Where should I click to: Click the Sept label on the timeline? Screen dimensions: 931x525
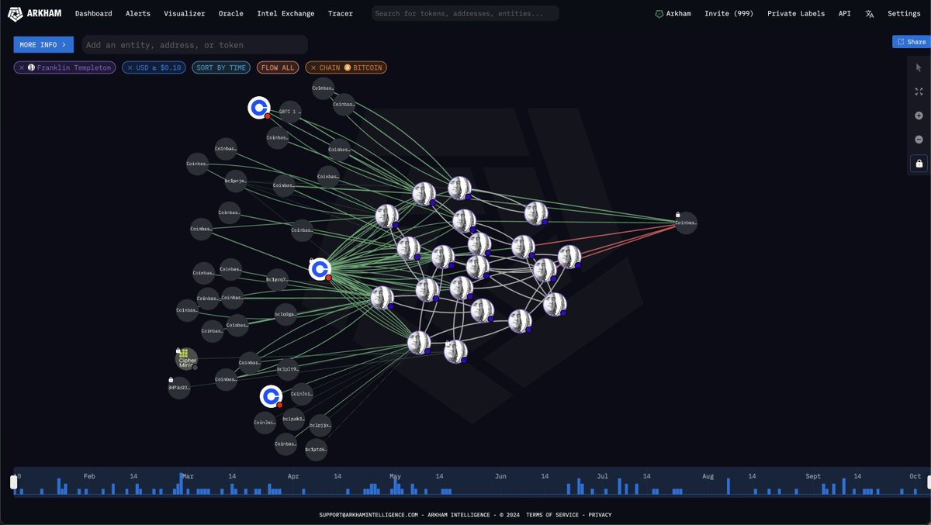813,476
